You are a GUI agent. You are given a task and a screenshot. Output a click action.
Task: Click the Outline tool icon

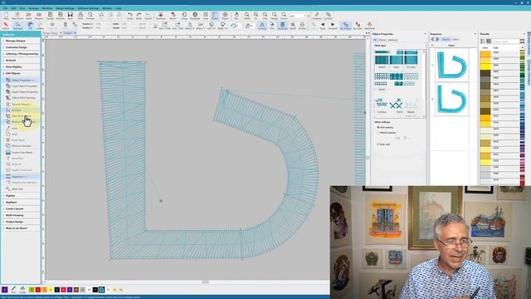pyautogui.click(x=40, y=26)
